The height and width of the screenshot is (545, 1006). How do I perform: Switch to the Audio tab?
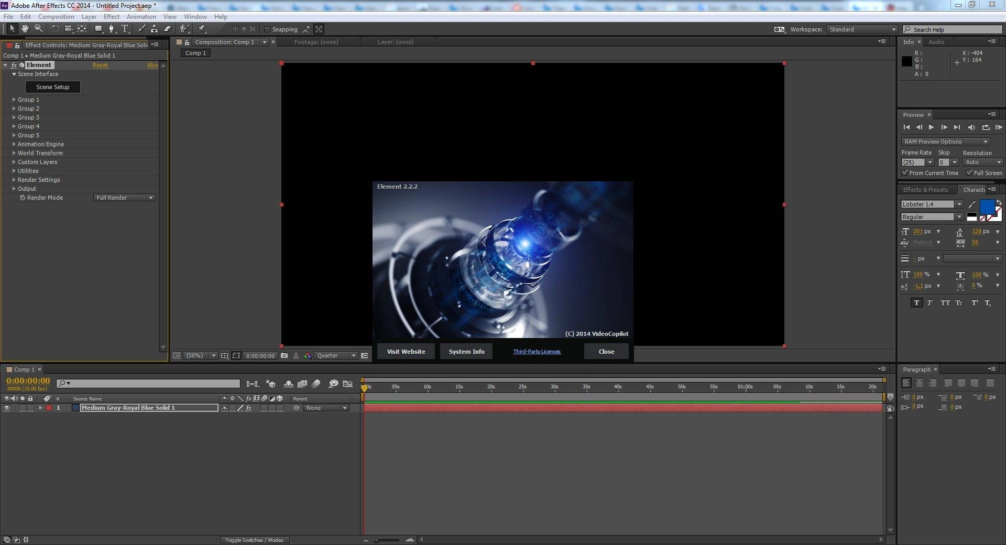point(936,42)
